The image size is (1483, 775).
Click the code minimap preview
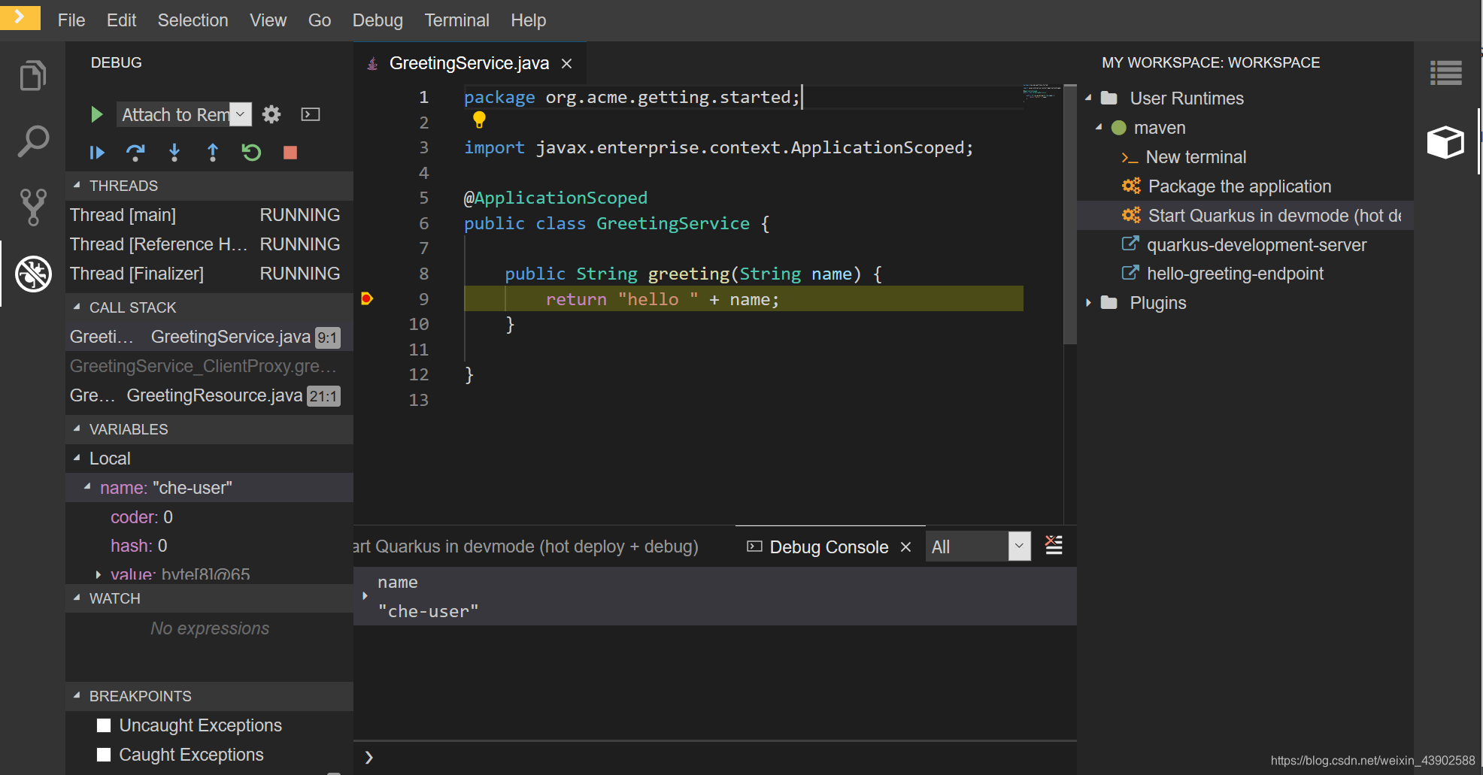point(1042,92)
